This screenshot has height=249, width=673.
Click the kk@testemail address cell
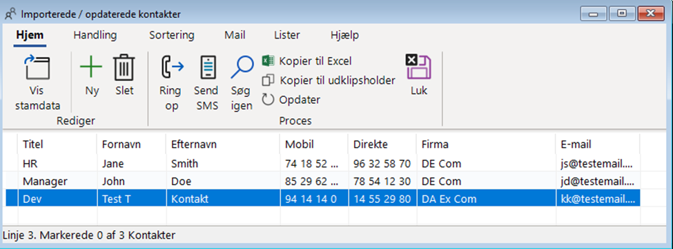coord(598,199)
